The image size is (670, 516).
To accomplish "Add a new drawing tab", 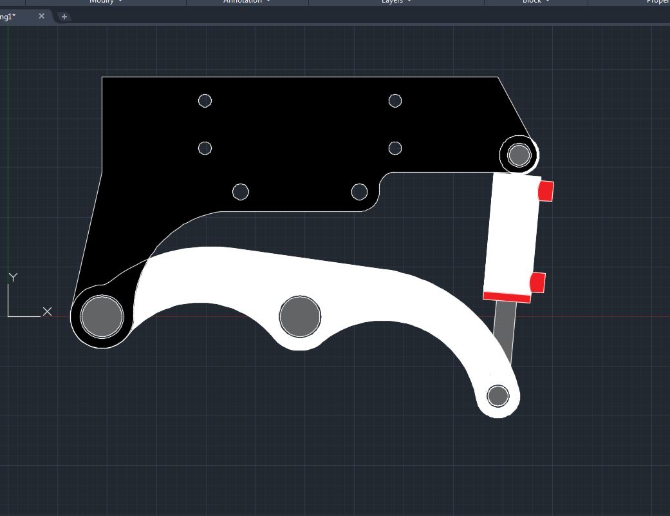I will tap(64, 17).
